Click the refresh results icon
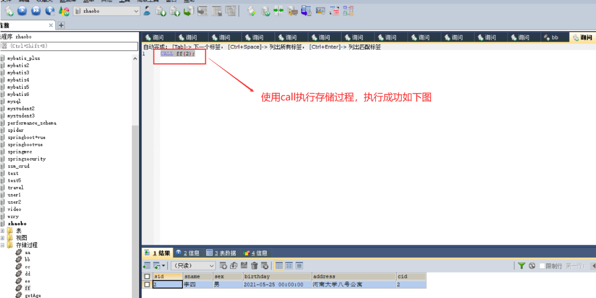 coord(532,266)
